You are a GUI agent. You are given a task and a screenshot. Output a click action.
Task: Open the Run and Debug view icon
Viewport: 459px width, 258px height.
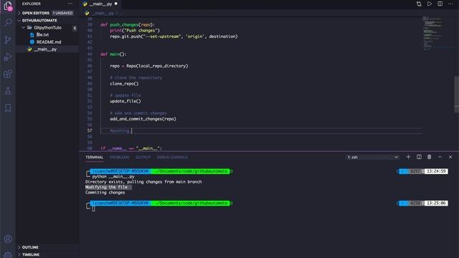pyautogui.click(x=8, y=57)
